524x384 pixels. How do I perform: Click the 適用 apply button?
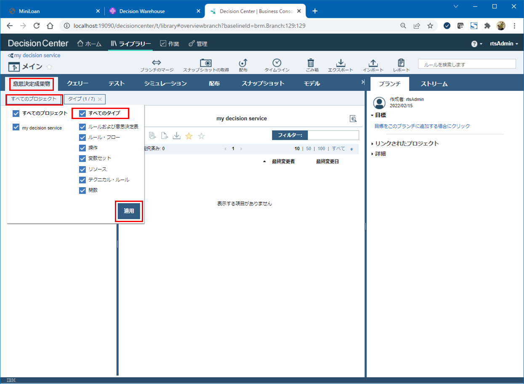point(129,211)
